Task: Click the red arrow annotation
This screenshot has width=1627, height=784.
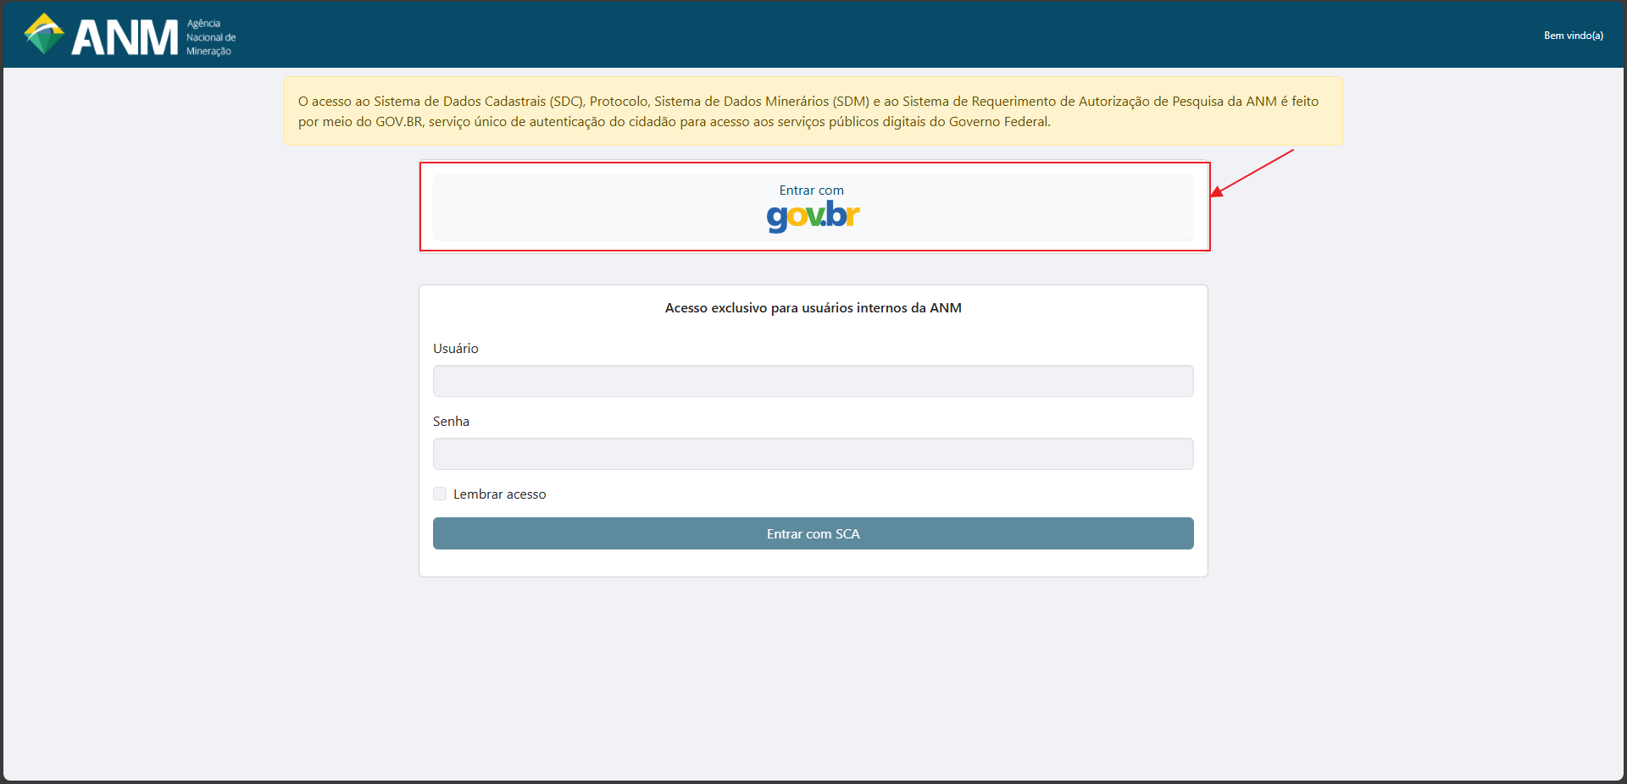Action: pyautogui.click(x=1252, y=173)
